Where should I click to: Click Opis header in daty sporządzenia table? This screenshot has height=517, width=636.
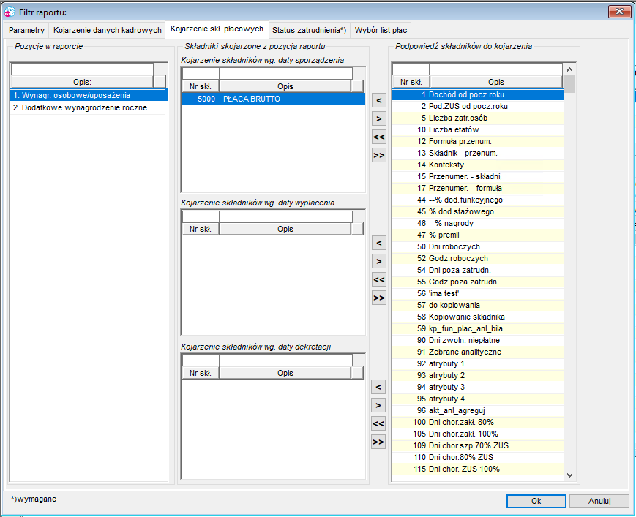pyautogui.click(x=285, y=86)
